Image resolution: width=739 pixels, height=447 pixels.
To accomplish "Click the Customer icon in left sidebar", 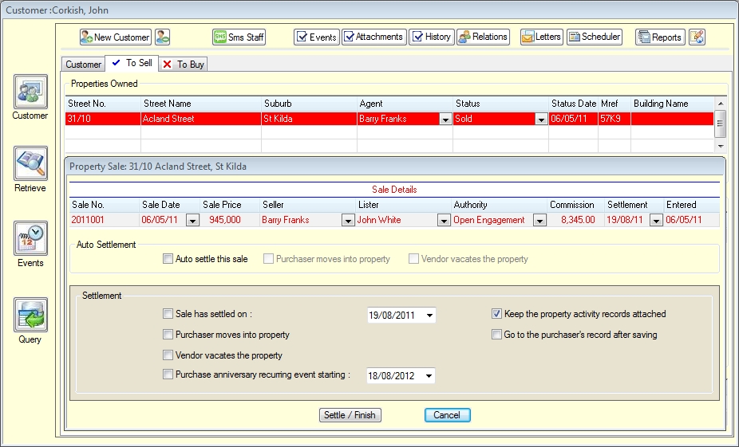I will (x=30, y=92).
